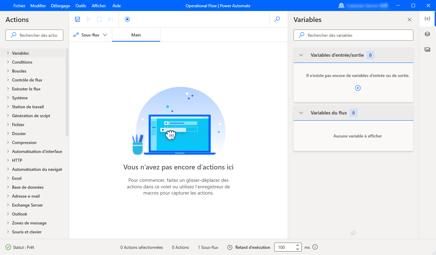Expand the Variables actions group
The height and width of the screenshot is (255, 436).
click(x=8, y=53)
